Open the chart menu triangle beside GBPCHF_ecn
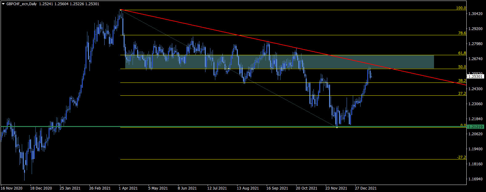486x192 pixels. tap(3, 4)
